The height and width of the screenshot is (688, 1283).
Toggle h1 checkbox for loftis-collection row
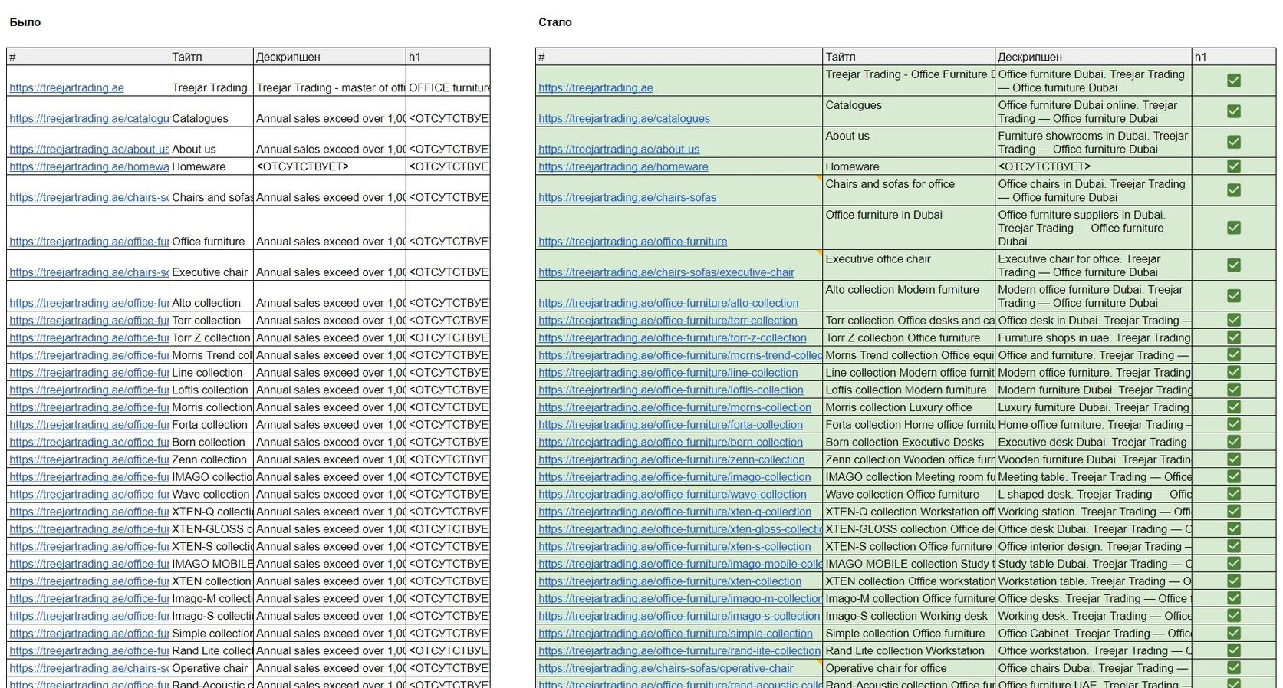(1233, 390)
